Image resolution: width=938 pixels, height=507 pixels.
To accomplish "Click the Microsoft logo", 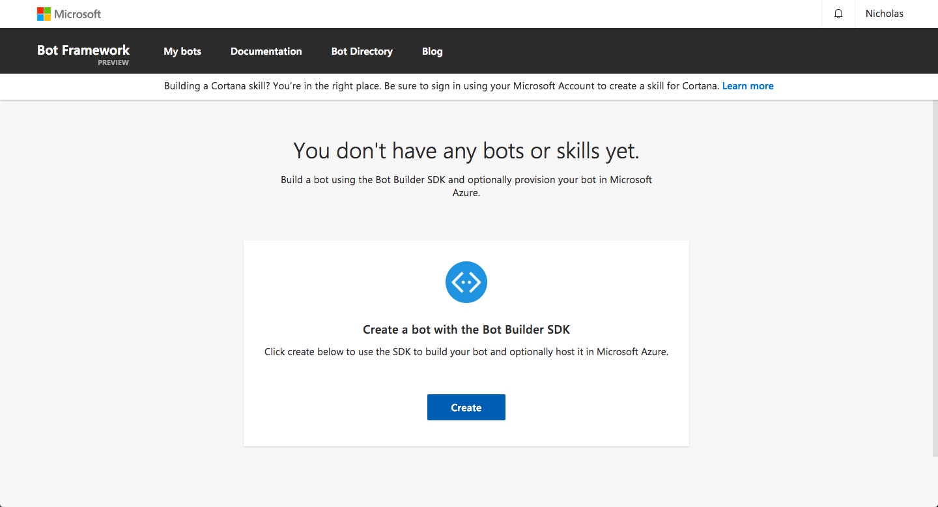I will pos(69,14).
